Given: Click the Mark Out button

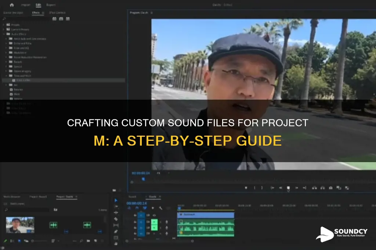Looking at the screenshot, I should point(262,188).
